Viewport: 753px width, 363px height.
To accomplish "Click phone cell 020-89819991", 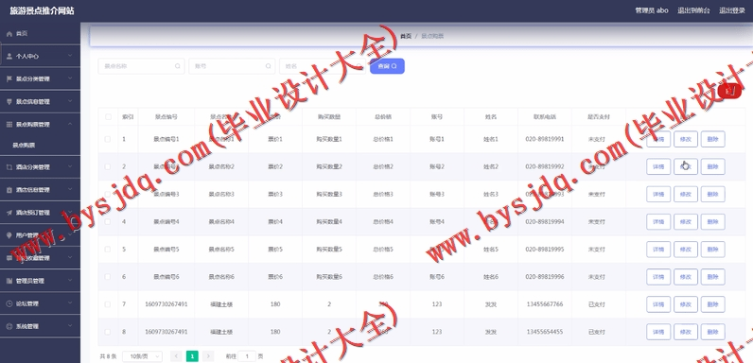I will [x=545, y=139].
